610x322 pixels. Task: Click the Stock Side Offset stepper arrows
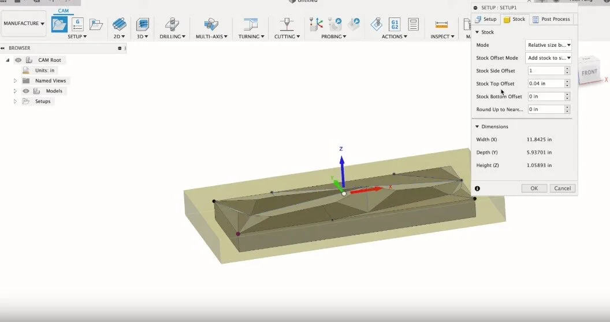(x=567, y=71)
